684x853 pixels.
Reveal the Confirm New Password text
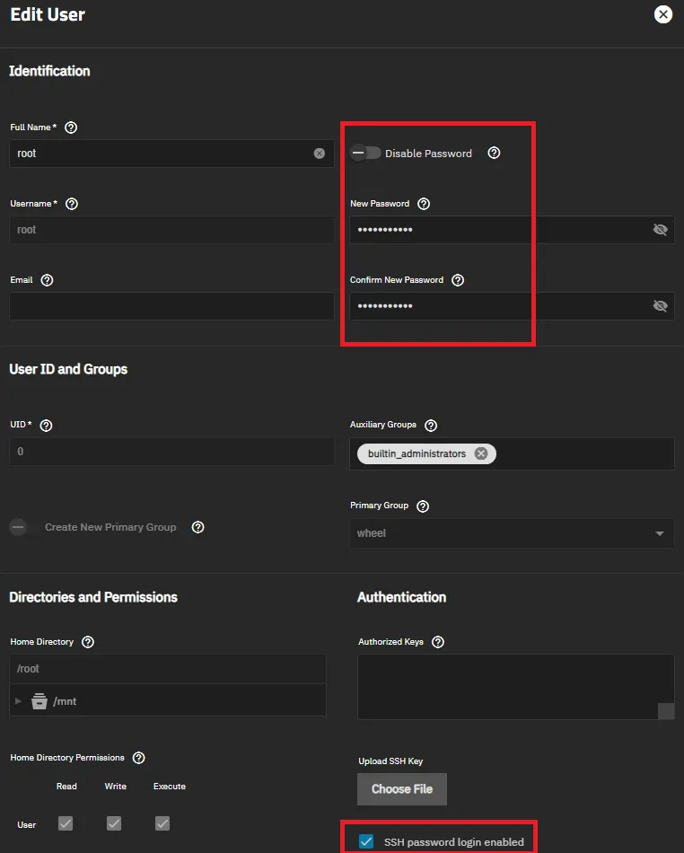pos(661,306)
